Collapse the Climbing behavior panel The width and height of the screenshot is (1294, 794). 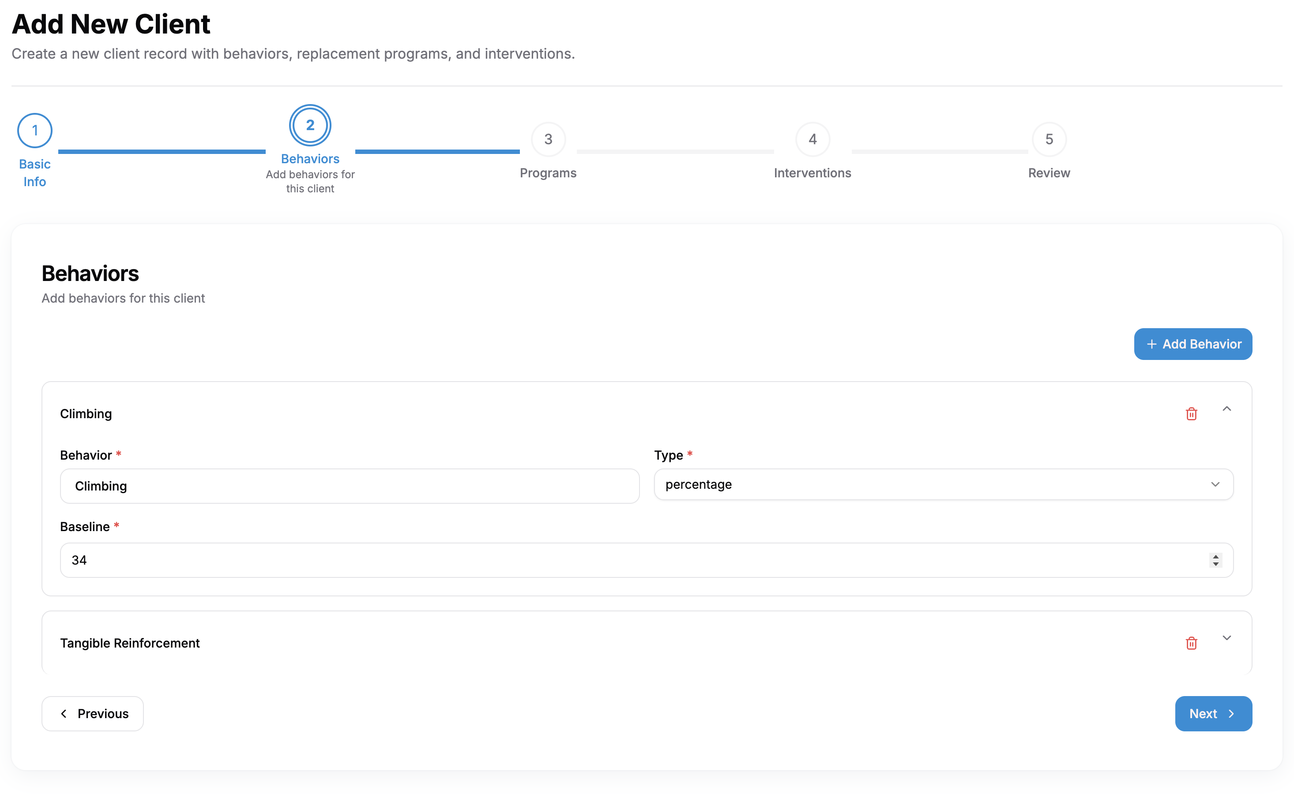tap(1226, 409)
